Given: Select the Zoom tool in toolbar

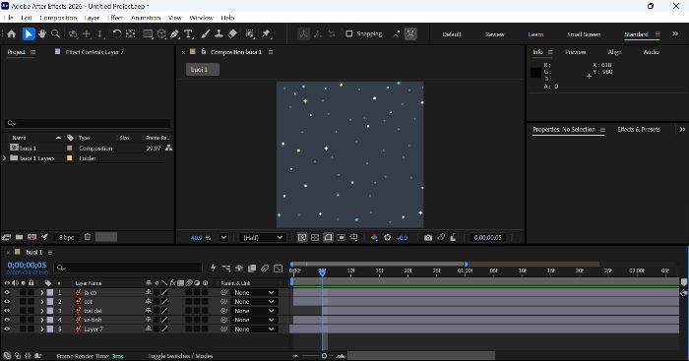Looking at the screenshot, I should (55, 33).
